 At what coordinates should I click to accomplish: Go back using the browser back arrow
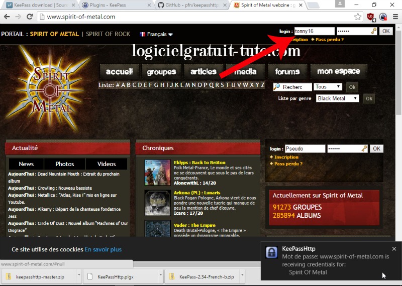pos(7,17)
